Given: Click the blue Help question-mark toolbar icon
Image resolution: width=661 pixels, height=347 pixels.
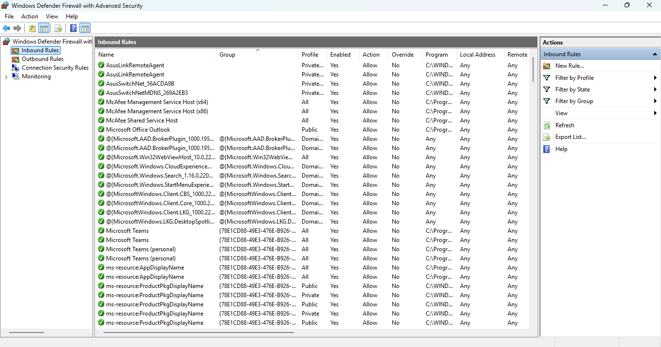Looking at the screenshot, I should [x=73, y=28].
